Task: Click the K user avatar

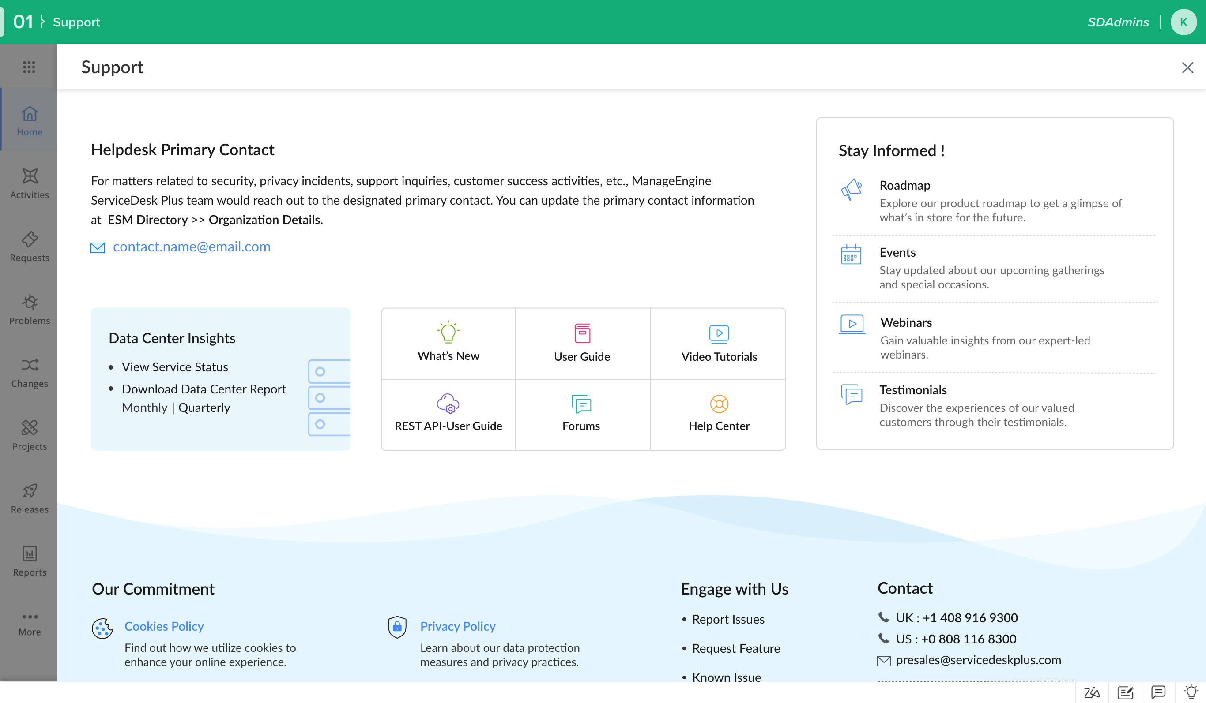Action: [1183, 22]
